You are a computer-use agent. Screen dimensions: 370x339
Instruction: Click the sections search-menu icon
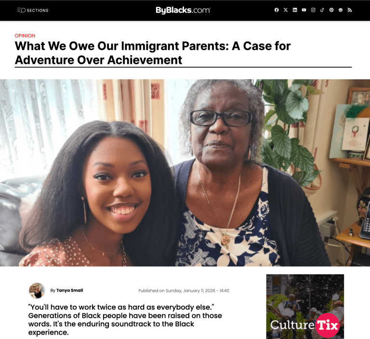[21, 11]
